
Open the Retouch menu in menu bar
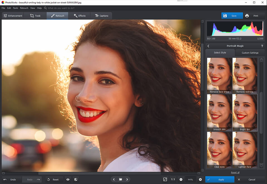(x=24, y=8)
